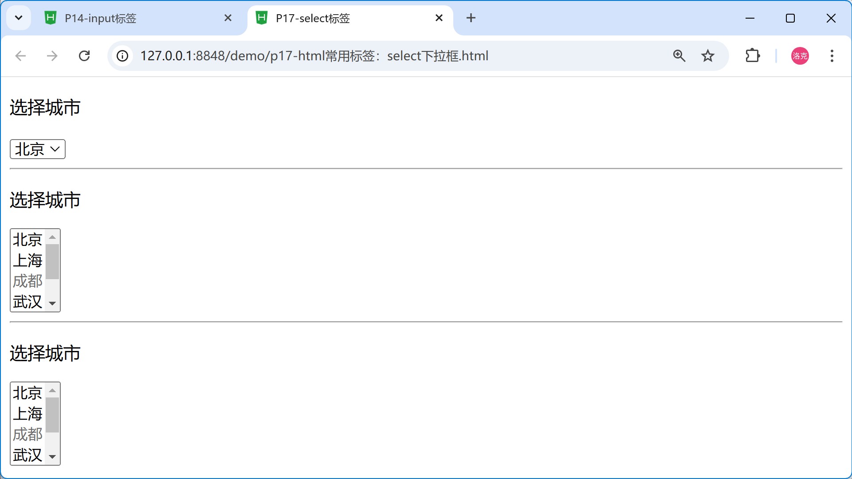
Task: Open the zoom magnifier control
Action: [x=679, y=56]
